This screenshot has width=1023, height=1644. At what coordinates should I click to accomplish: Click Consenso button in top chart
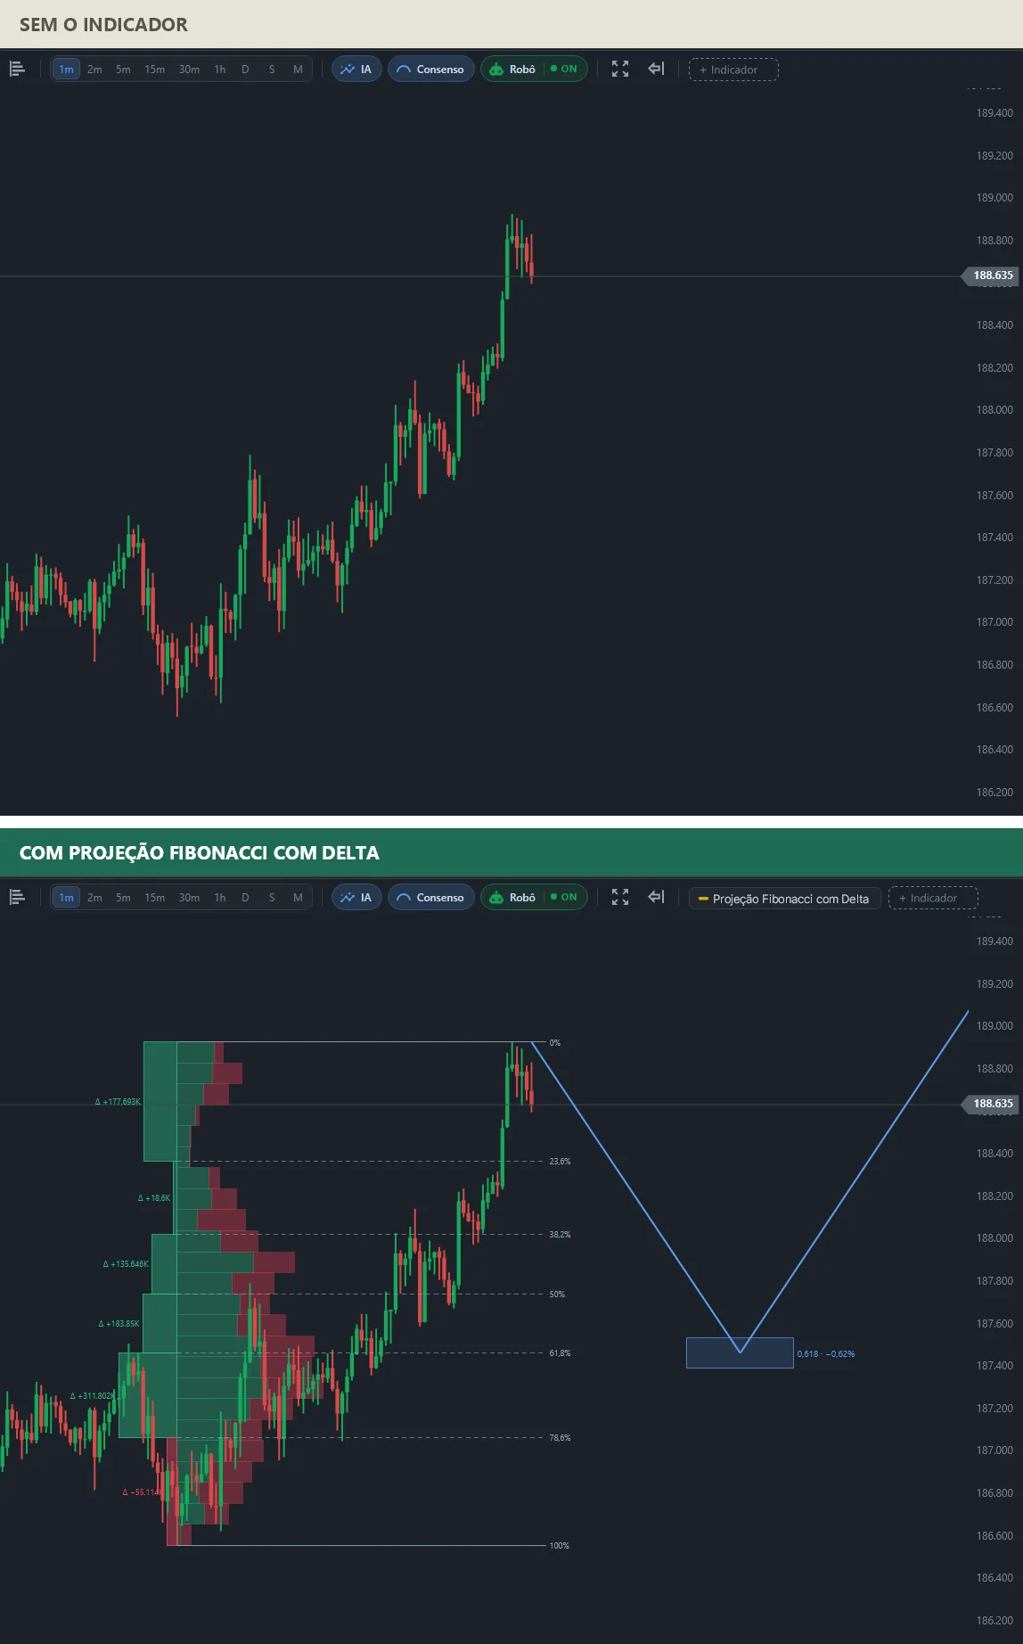[x=430, y=69]
